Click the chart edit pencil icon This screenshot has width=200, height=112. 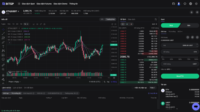point(41,24)
